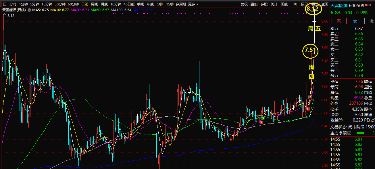Screen dimensions: 375x169
Task: Click the green S sell signal marker
Action: point(263,118)
